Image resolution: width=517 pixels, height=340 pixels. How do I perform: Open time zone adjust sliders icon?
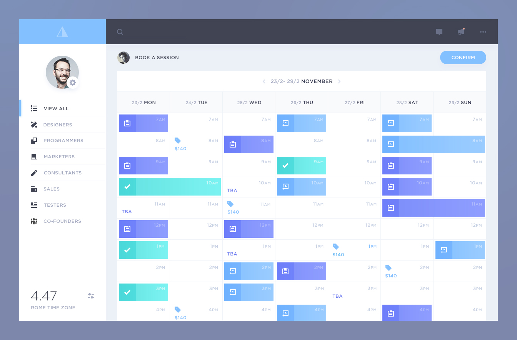point(91,296)
